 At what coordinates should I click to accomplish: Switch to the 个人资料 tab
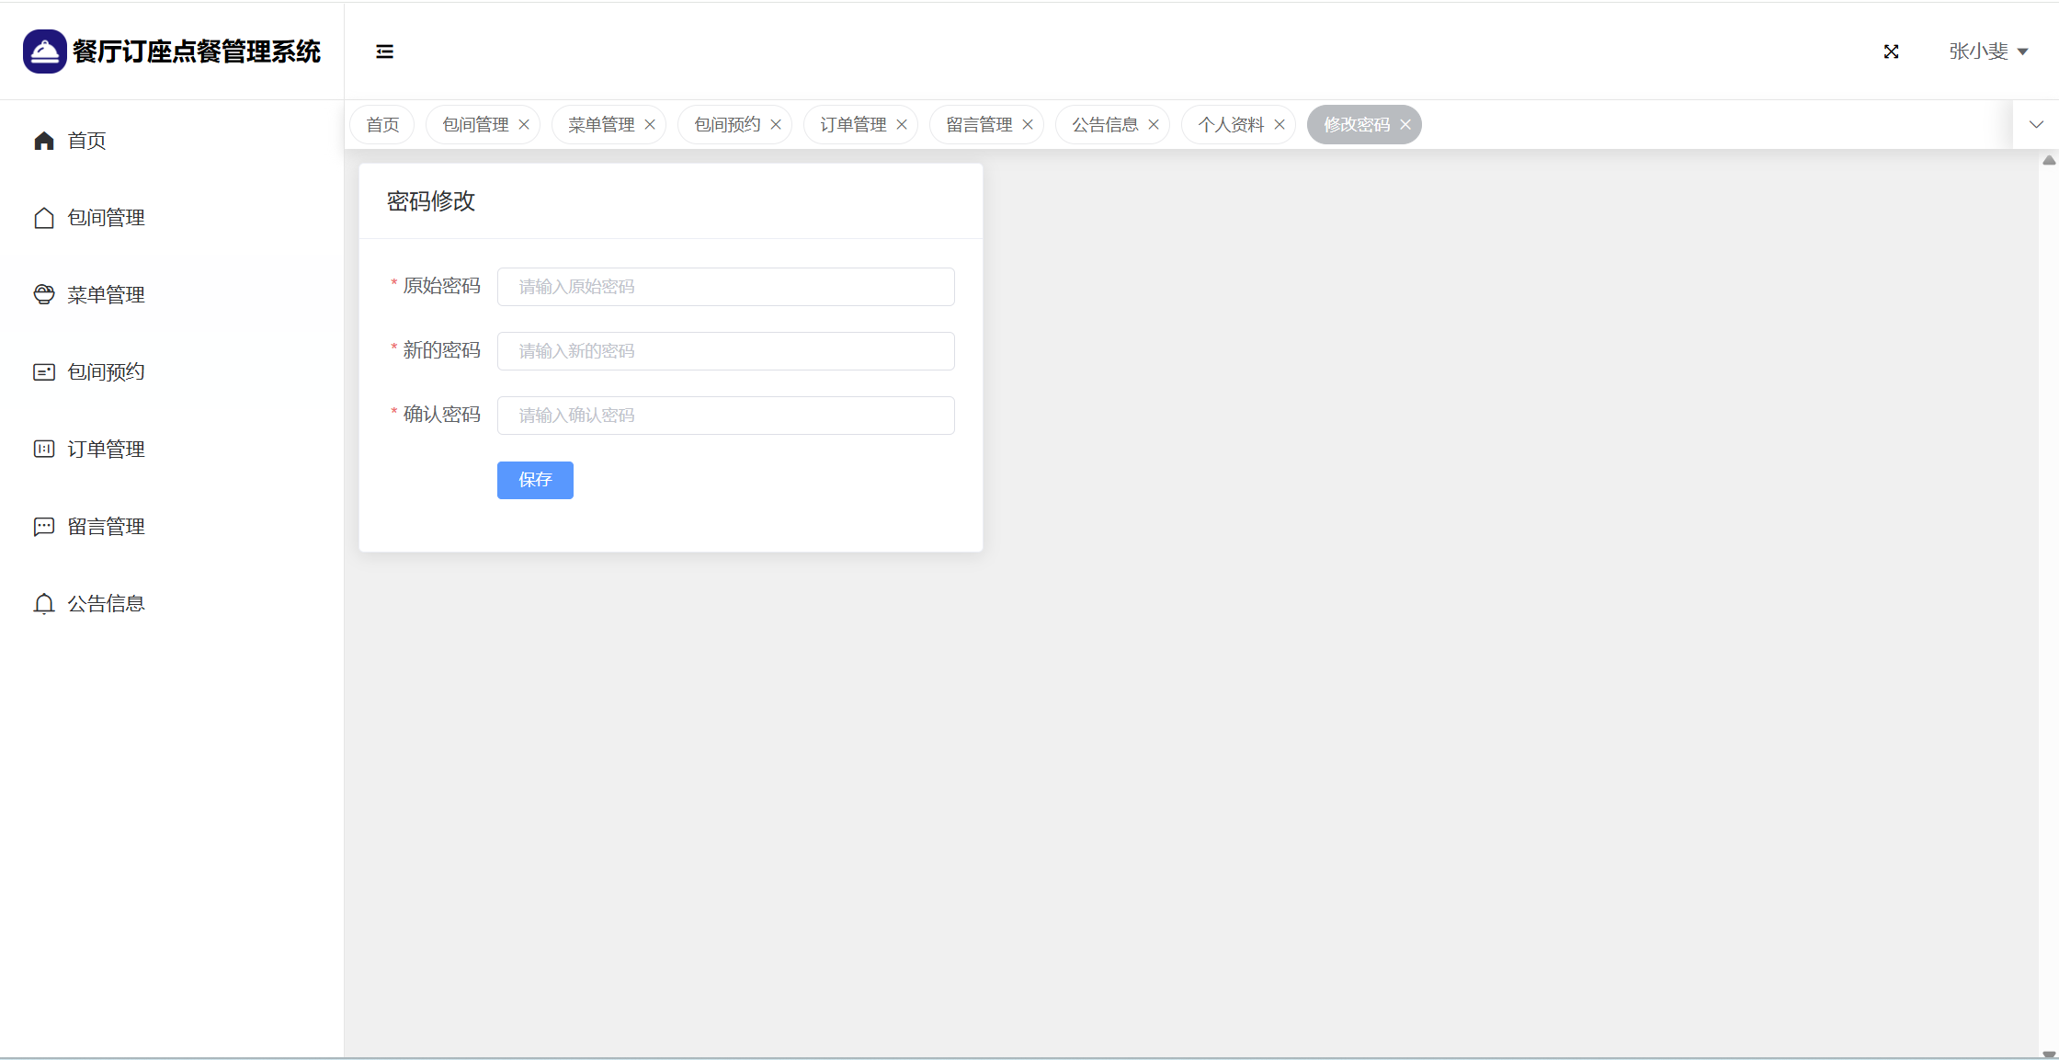coord(1231,125)
